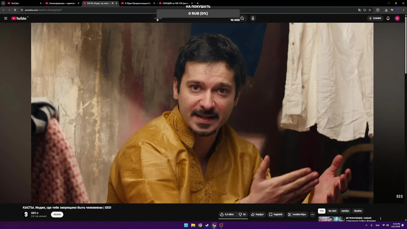Open the clock showing 9:10 PM
The height and width of the screenshot is (229, 407).
coord(396,225)
